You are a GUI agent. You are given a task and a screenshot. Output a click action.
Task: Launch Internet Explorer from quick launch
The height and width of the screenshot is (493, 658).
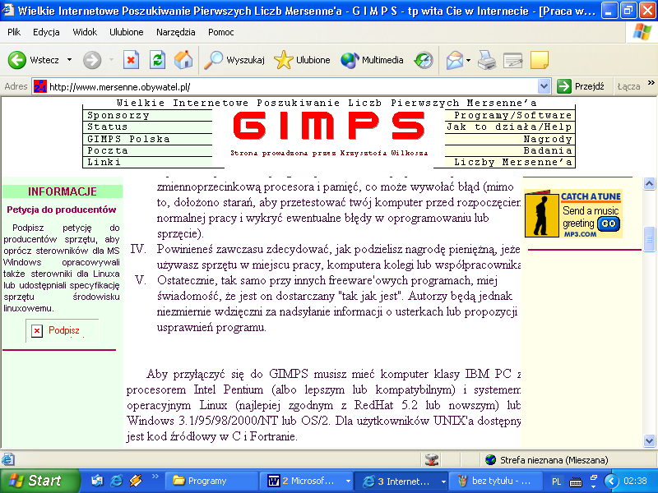point(116,481)
